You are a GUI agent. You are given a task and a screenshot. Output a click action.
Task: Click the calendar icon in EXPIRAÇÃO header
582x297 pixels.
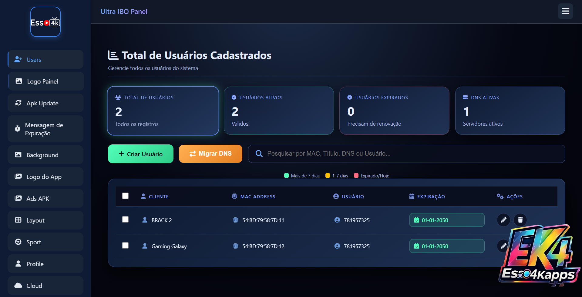tap(412, 196)
